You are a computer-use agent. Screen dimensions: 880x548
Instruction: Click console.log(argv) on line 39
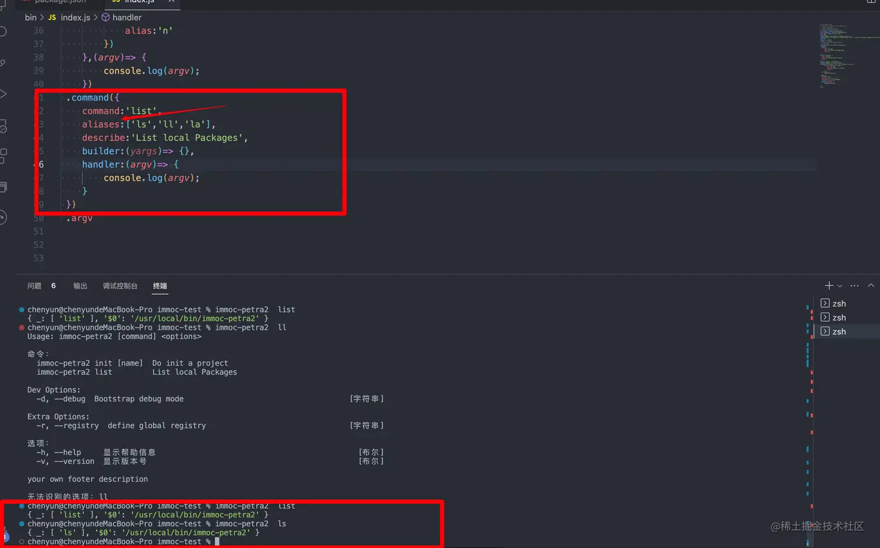pos(151,71)
